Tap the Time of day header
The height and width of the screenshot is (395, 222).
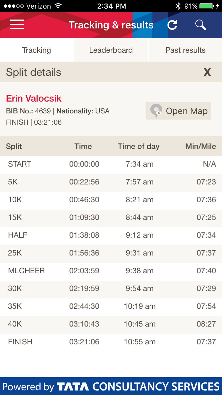(x=139, y=146)
